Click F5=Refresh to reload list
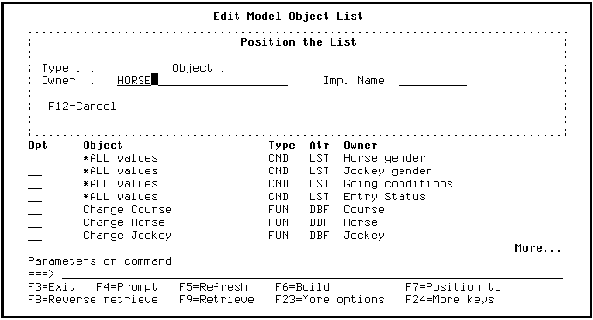The height and width of the screenshot is (320, 593). coord(213,287)
